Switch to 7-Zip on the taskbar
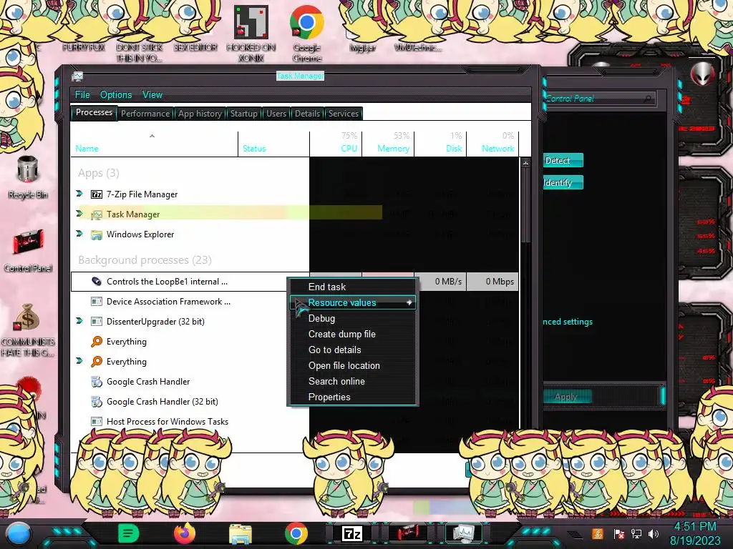Image resolution: width=733 pixels, height=549 pixels. pos(352,533)
